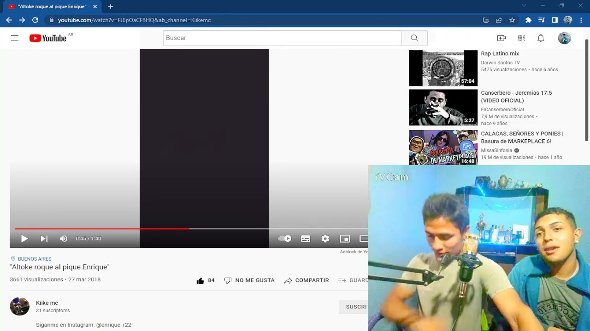Open the Create video camera icon

(x=501, y=38)
